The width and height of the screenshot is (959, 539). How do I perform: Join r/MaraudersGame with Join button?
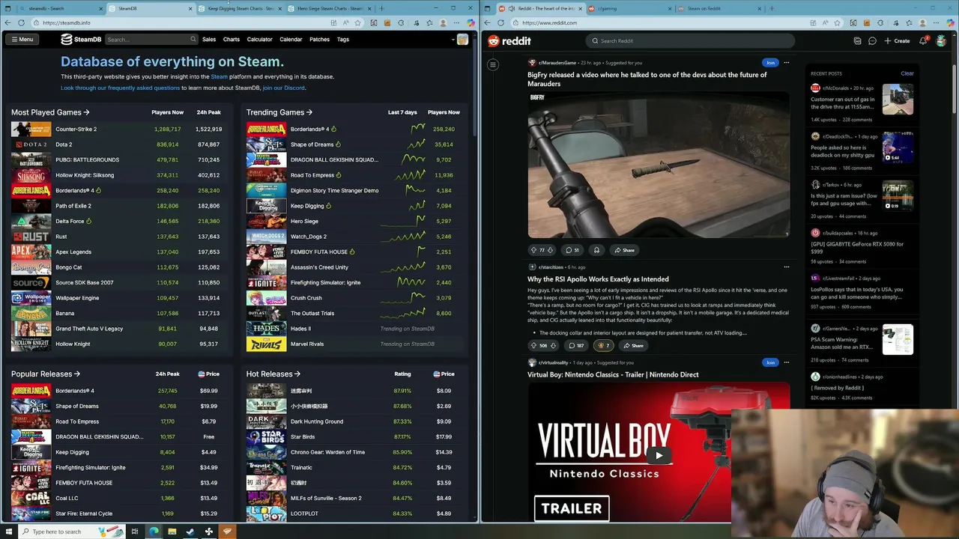pos(770,63)
